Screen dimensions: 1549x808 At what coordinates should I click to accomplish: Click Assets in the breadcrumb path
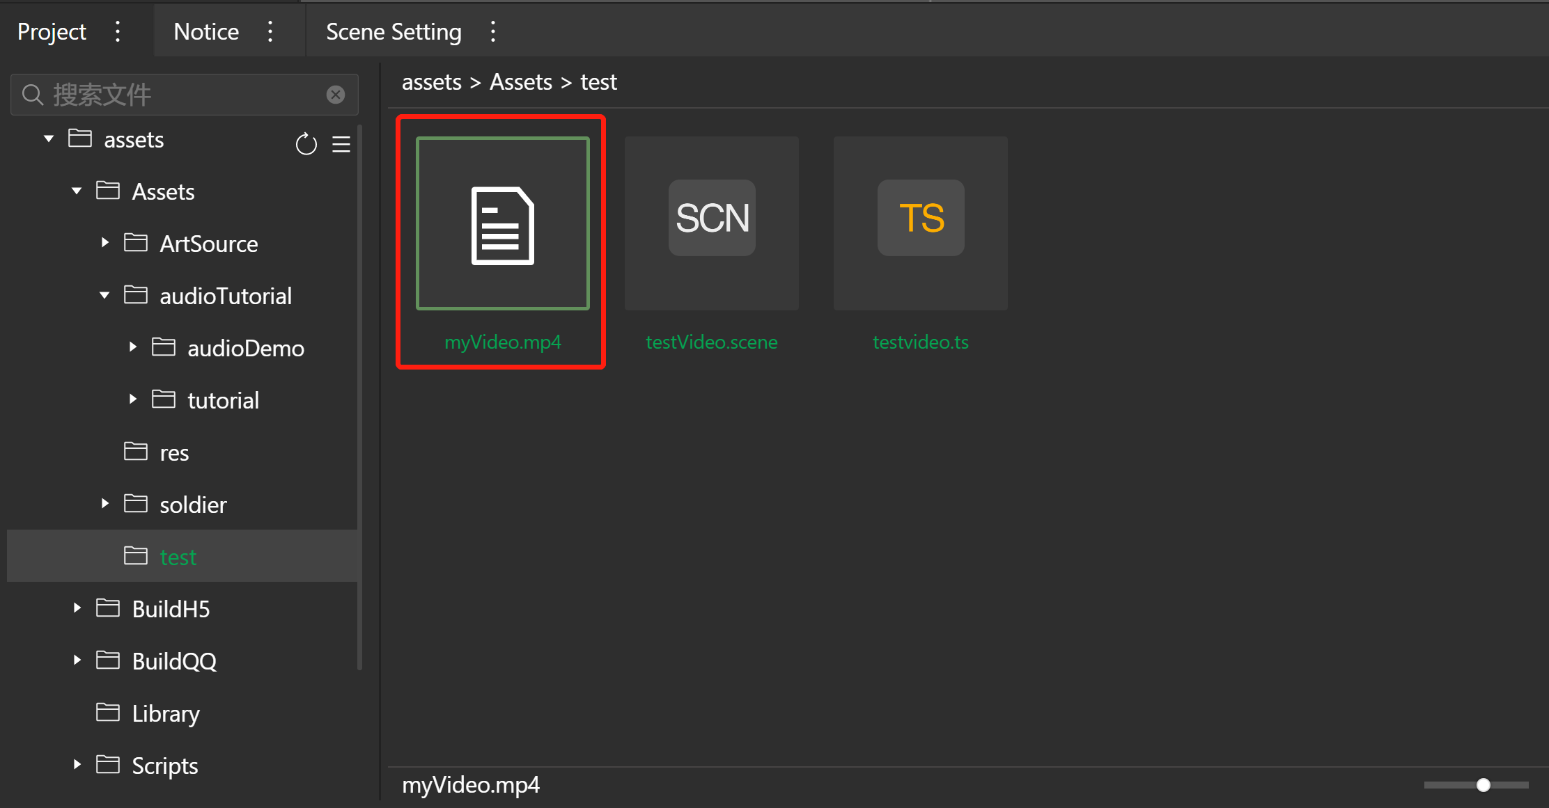520,82
